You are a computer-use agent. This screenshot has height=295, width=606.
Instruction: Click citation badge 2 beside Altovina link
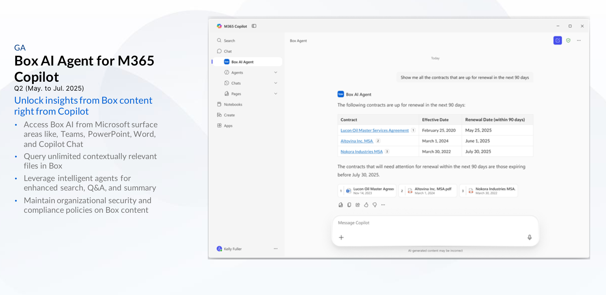378,141
